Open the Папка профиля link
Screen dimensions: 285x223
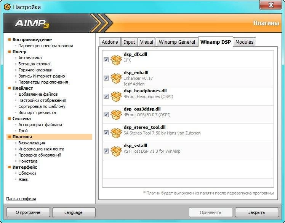click(21, 199)
